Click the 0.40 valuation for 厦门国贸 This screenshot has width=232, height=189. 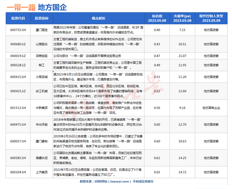pyautogui.click(x=157, y=30)
